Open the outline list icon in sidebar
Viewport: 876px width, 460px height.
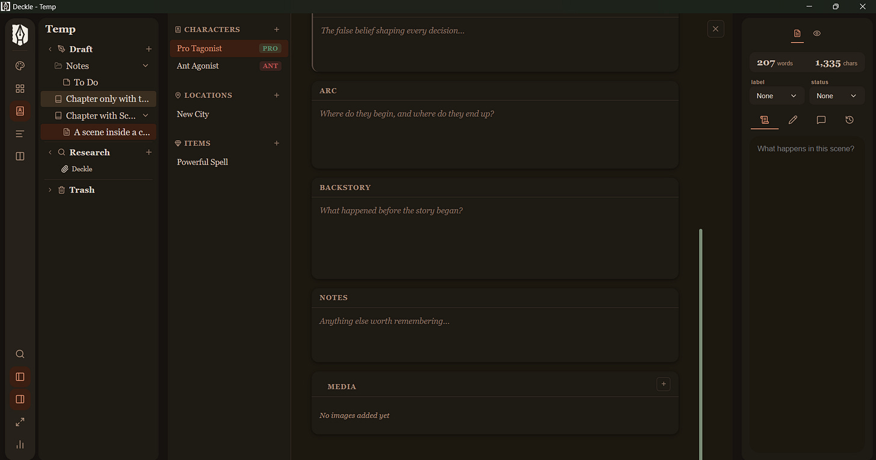[x=20, y=133]
